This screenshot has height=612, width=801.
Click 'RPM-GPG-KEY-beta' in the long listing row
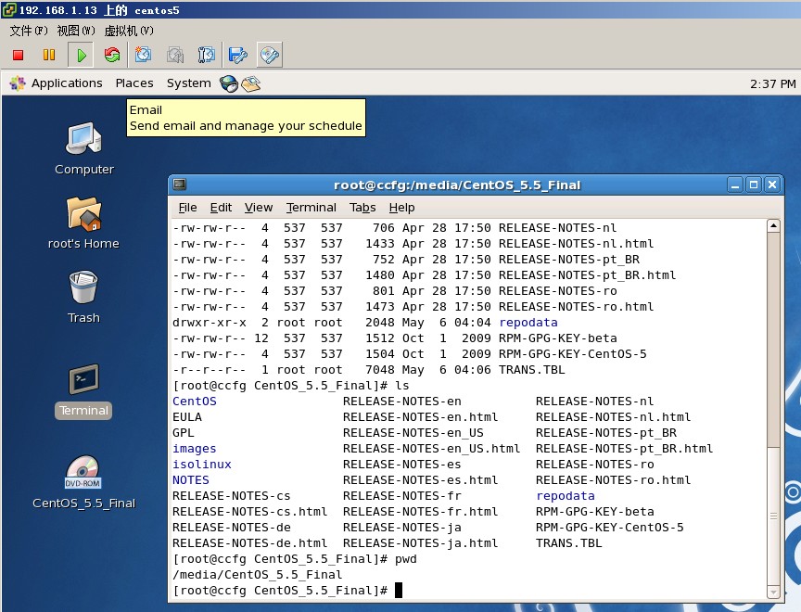[558, 338]
